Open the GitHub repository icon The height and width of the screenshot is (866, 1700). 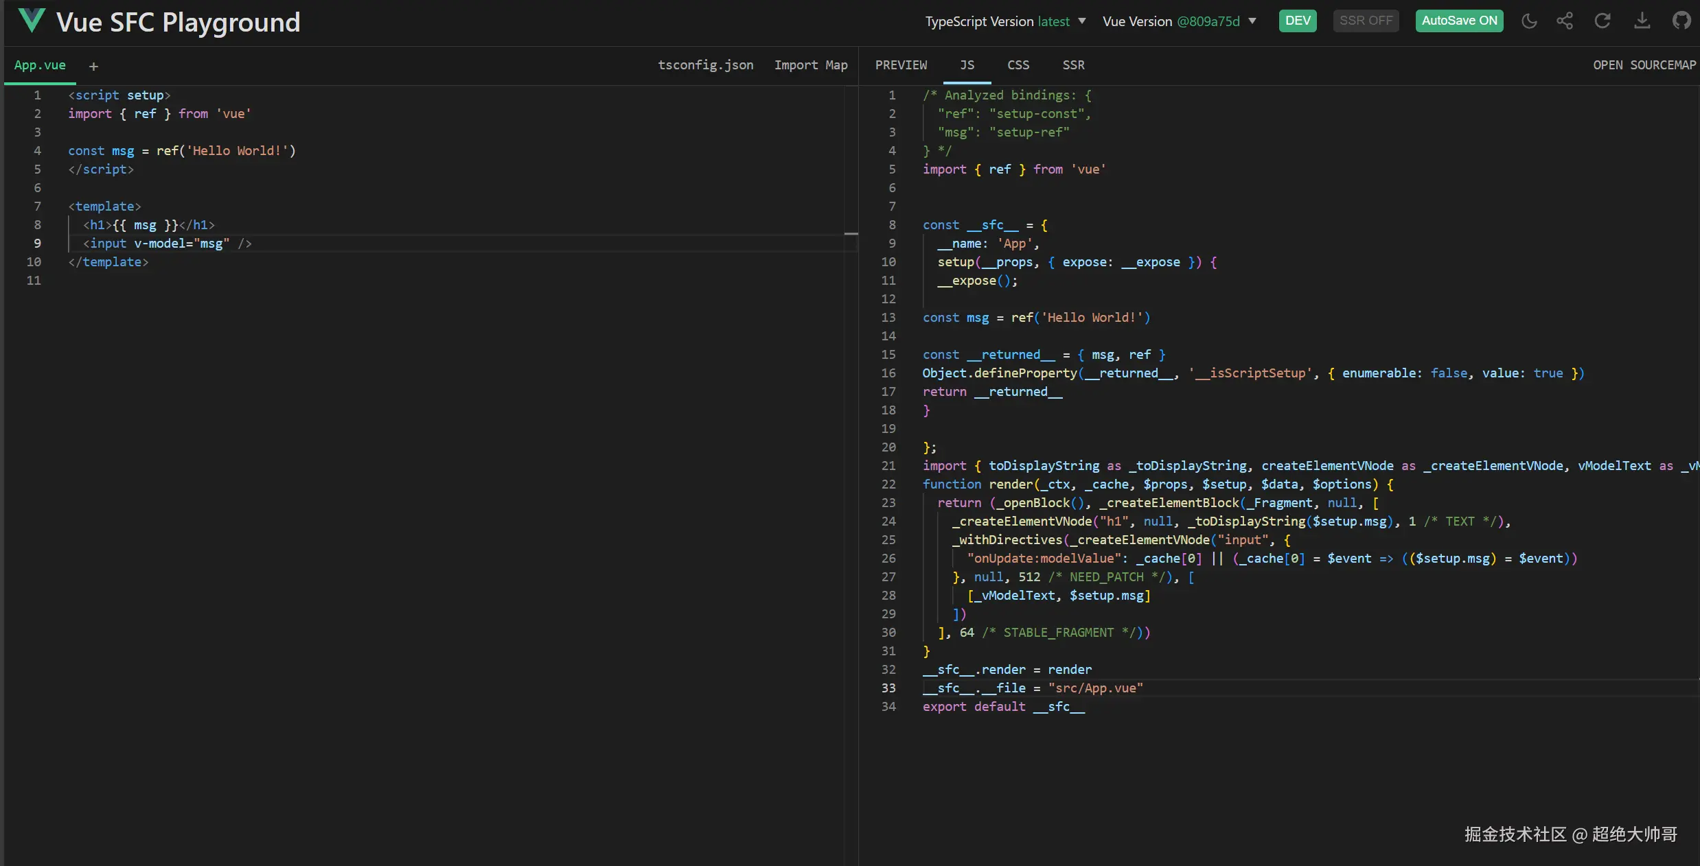(1681, 21)
